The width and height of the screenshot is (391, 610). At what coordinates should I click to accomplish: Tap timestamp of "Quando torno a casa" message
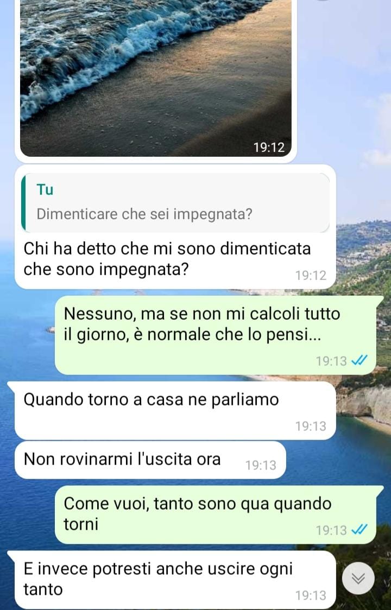pyautogui.click(x=311, y=427)
